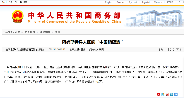Open 驻外机构 breadcrumb link
184x98 pixels.
[x=30, y=32]
